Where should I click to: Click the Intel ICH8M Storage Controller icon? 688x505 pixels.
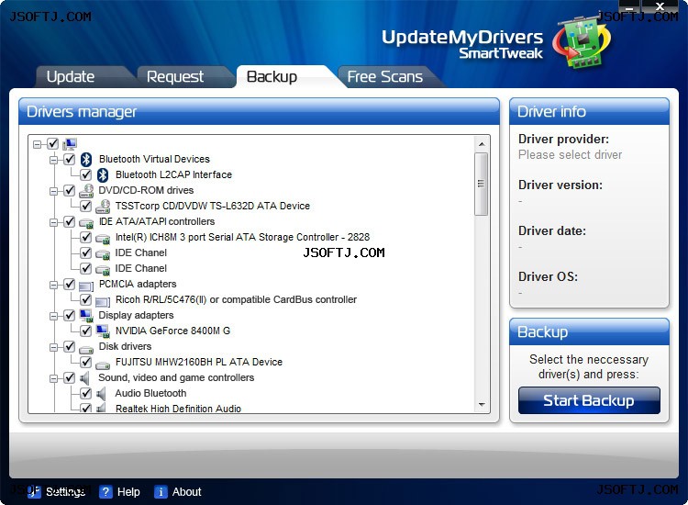(103, 239)
